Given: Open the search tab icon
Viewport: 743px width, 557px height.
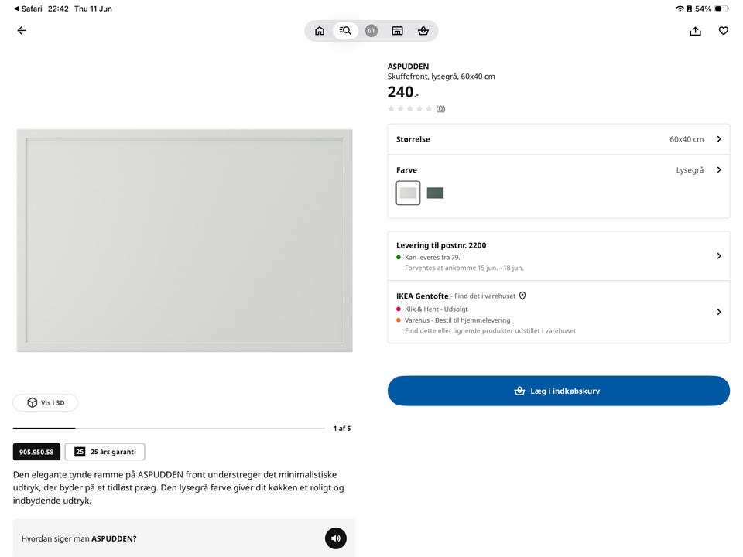Looking at the screenshot, I should [x=345, y=31].
